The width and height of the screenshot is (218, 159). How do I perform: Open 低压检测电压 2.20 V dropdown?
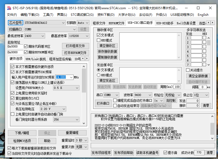click(x=53, y=109)
